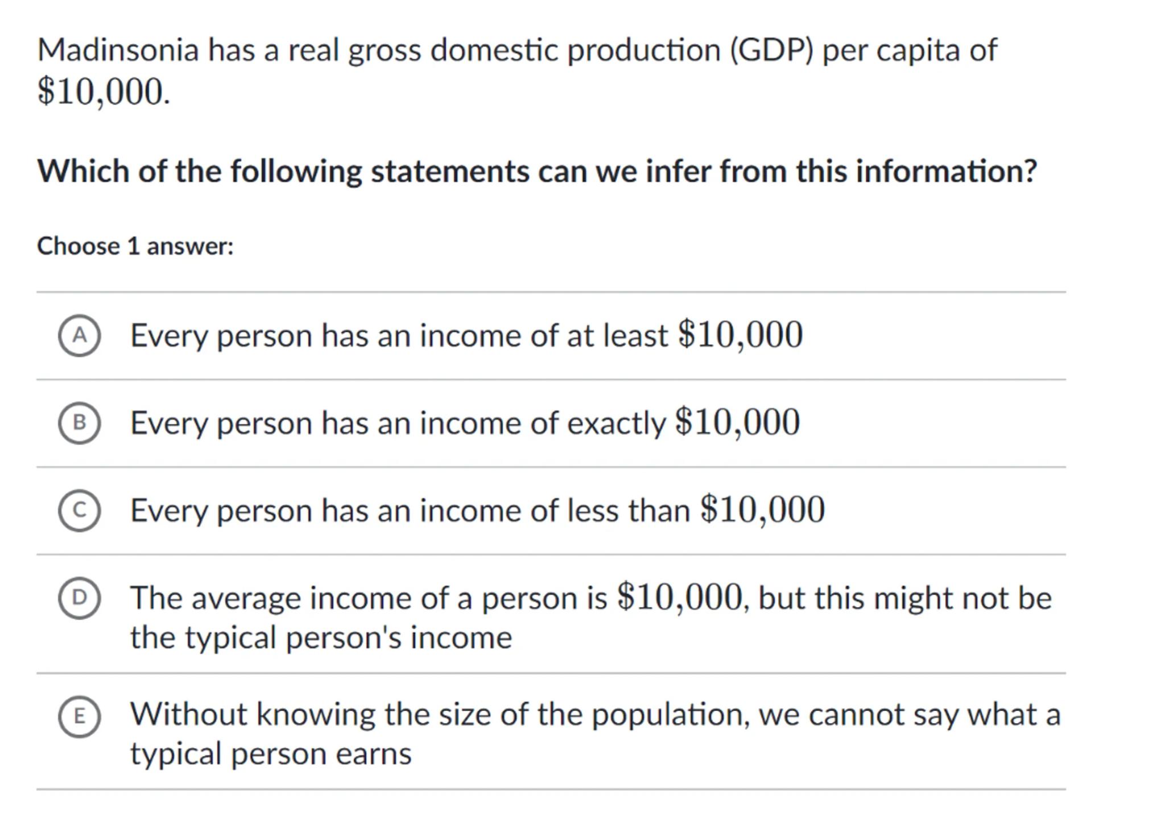Click the text "Every person has an income of exactly"
The height and width of the screenshot is (814, 1165).
tap(397, 423)
